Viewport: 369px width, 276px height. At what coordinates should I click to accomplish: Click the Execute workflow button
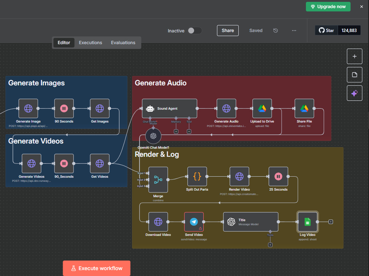(96, 268)
